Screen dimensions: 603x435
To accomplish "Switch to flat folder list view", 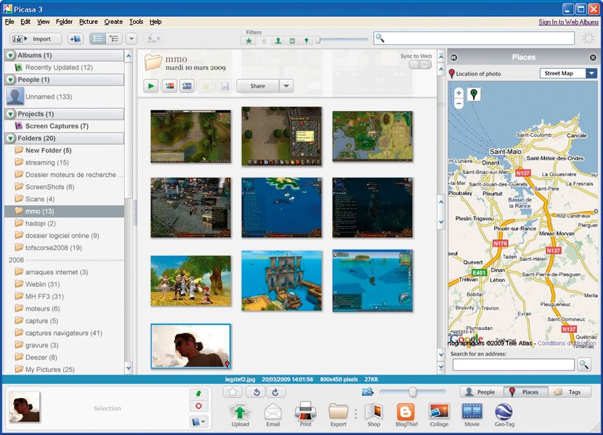I will tap(98, 39).
